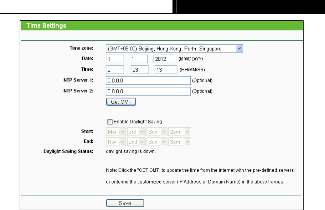The height and width of the screenshot is (210, 325).
Task: Click the NTP Server 1 input field
Action: pyautogui.click(x=148, y=80)
